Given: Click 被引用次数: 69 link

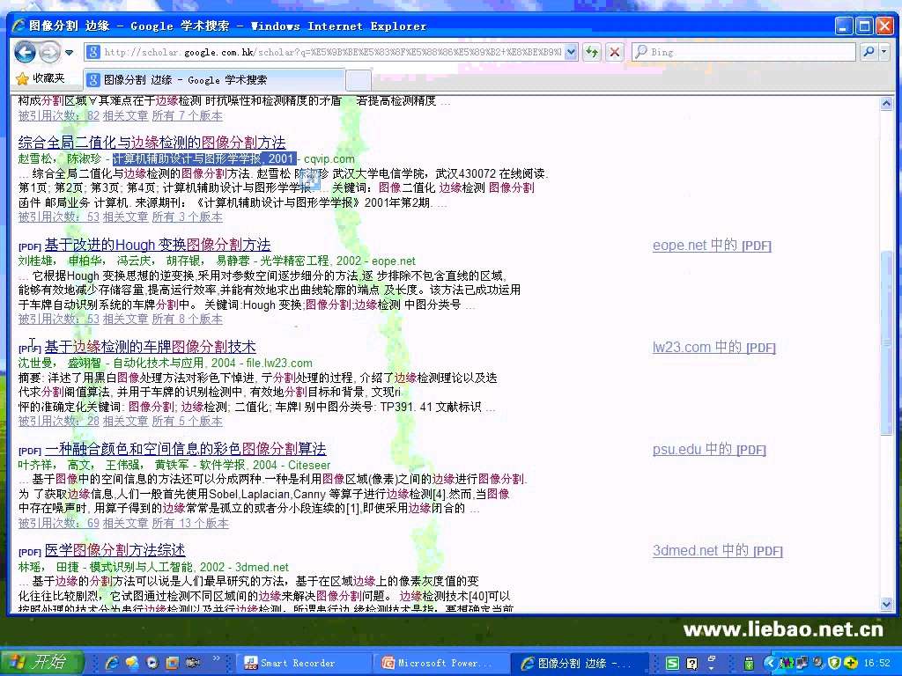Looking at the screenshot, I should (x=59, y=523).
